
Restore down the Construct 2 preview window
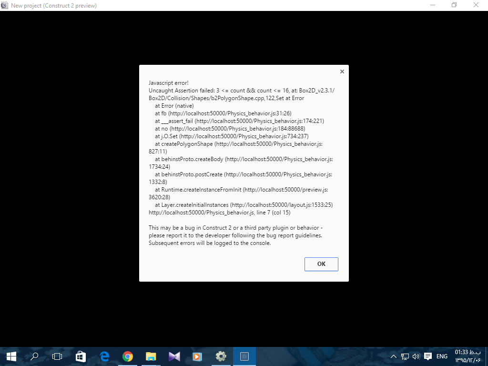[454, 5]
